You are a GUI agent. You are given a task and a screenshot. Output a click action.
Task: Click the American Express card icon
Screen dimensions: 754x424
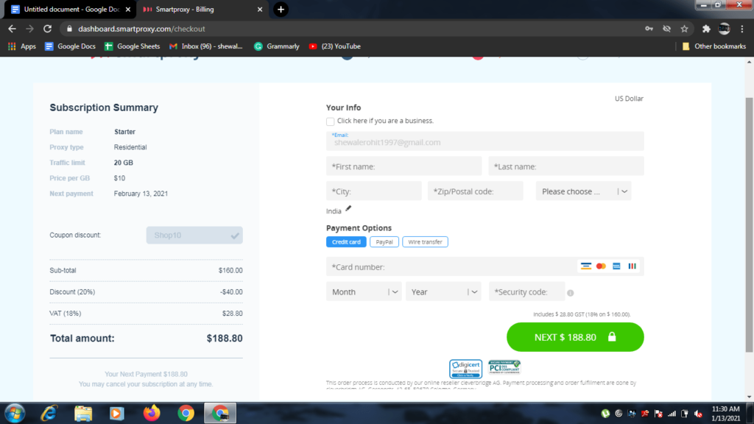(616, 266)
